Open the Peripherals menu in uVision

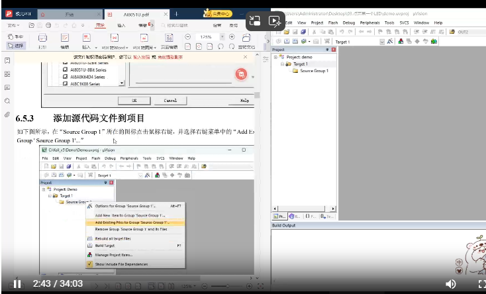point(369,23)
